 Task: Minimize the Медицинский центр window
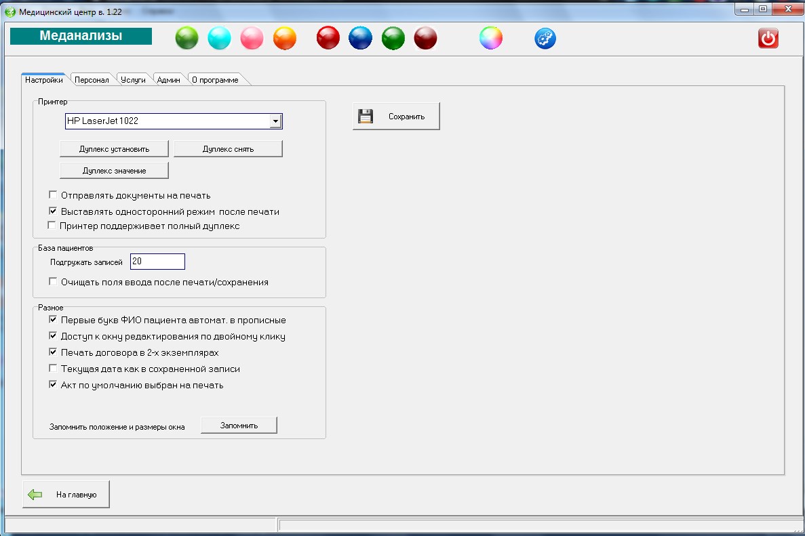point(745,9)
